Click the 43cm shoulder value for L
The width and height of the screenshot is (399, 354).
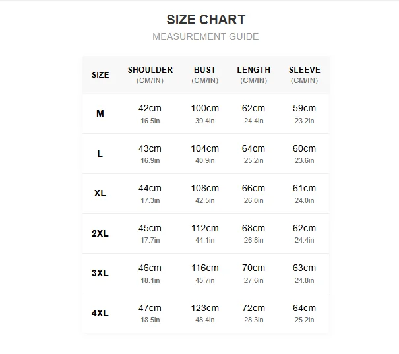(150, 148)
